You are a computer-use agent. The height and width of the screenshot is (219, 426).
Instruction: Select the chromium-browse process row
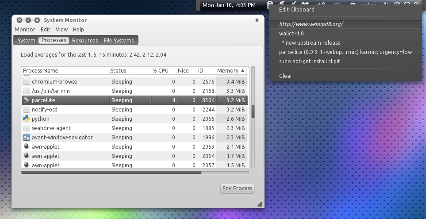click(135, 82)
